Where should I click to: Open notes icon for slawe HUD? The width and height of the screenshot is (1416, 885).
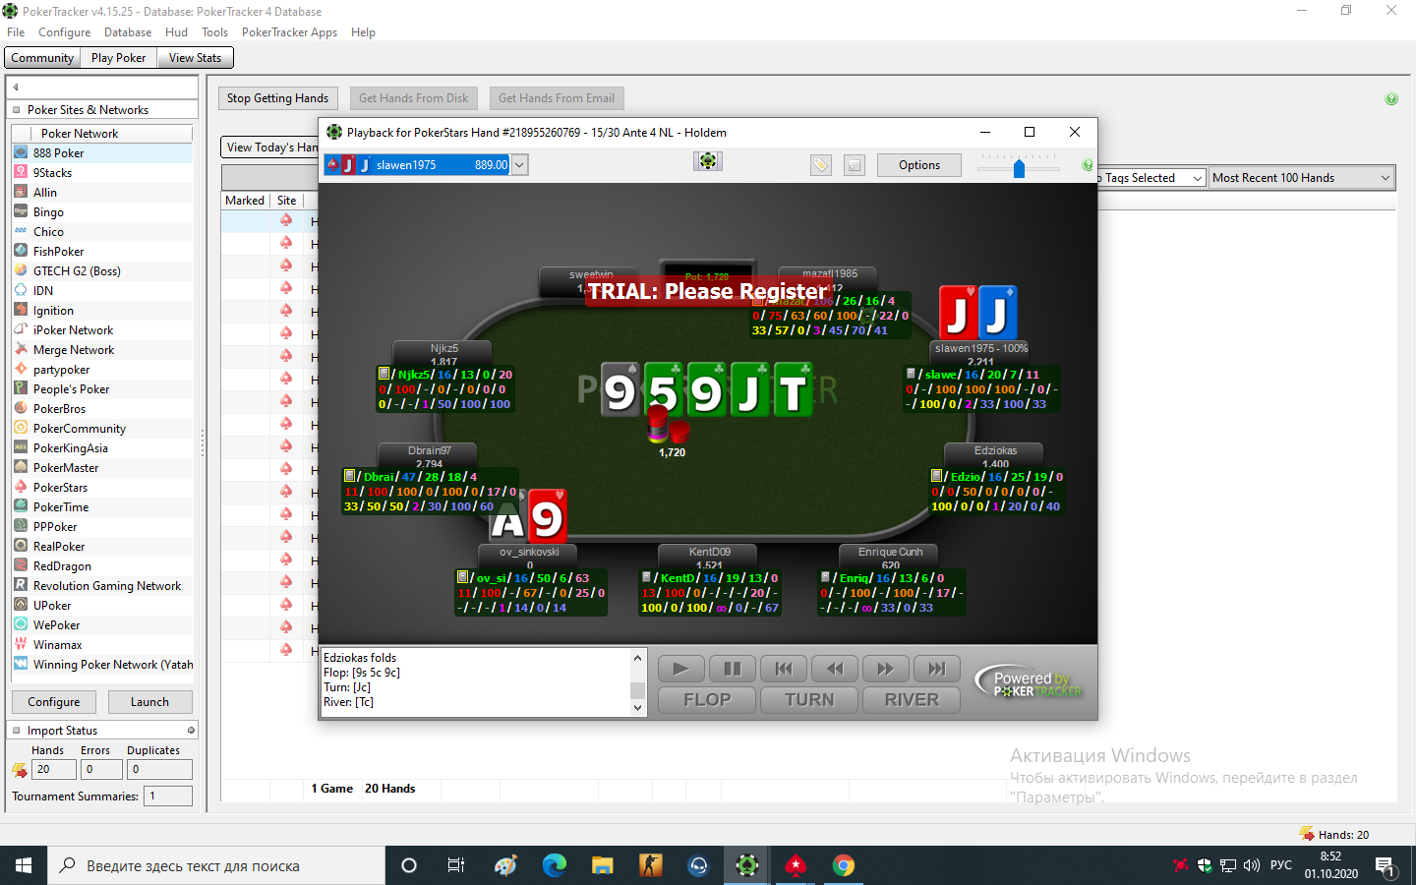pyautogui.click(x=912, y=374)
